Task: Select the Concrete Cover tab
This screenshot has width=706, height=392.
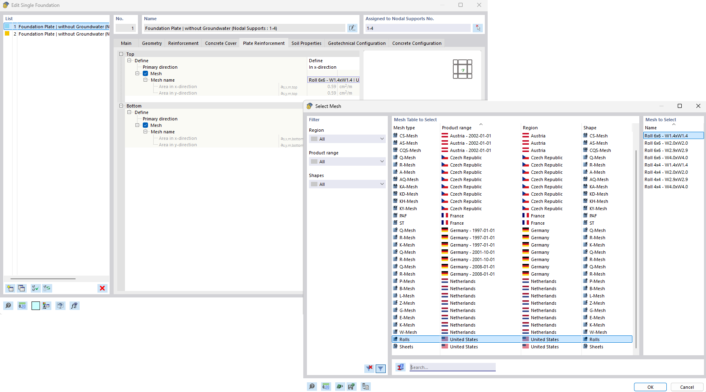Action: click(x=221, y=43)
